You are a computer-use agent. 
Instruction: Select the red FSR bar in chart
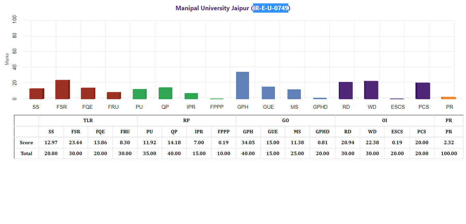pos(62,89)
